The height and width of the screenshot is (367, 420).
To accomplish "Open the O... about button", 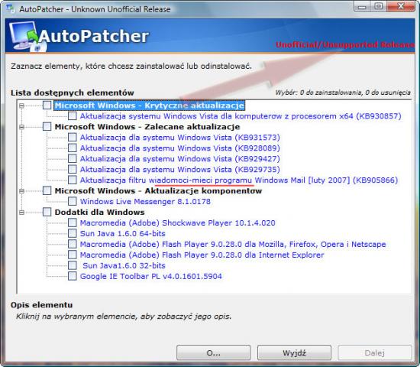I will (x=214, y=352).
